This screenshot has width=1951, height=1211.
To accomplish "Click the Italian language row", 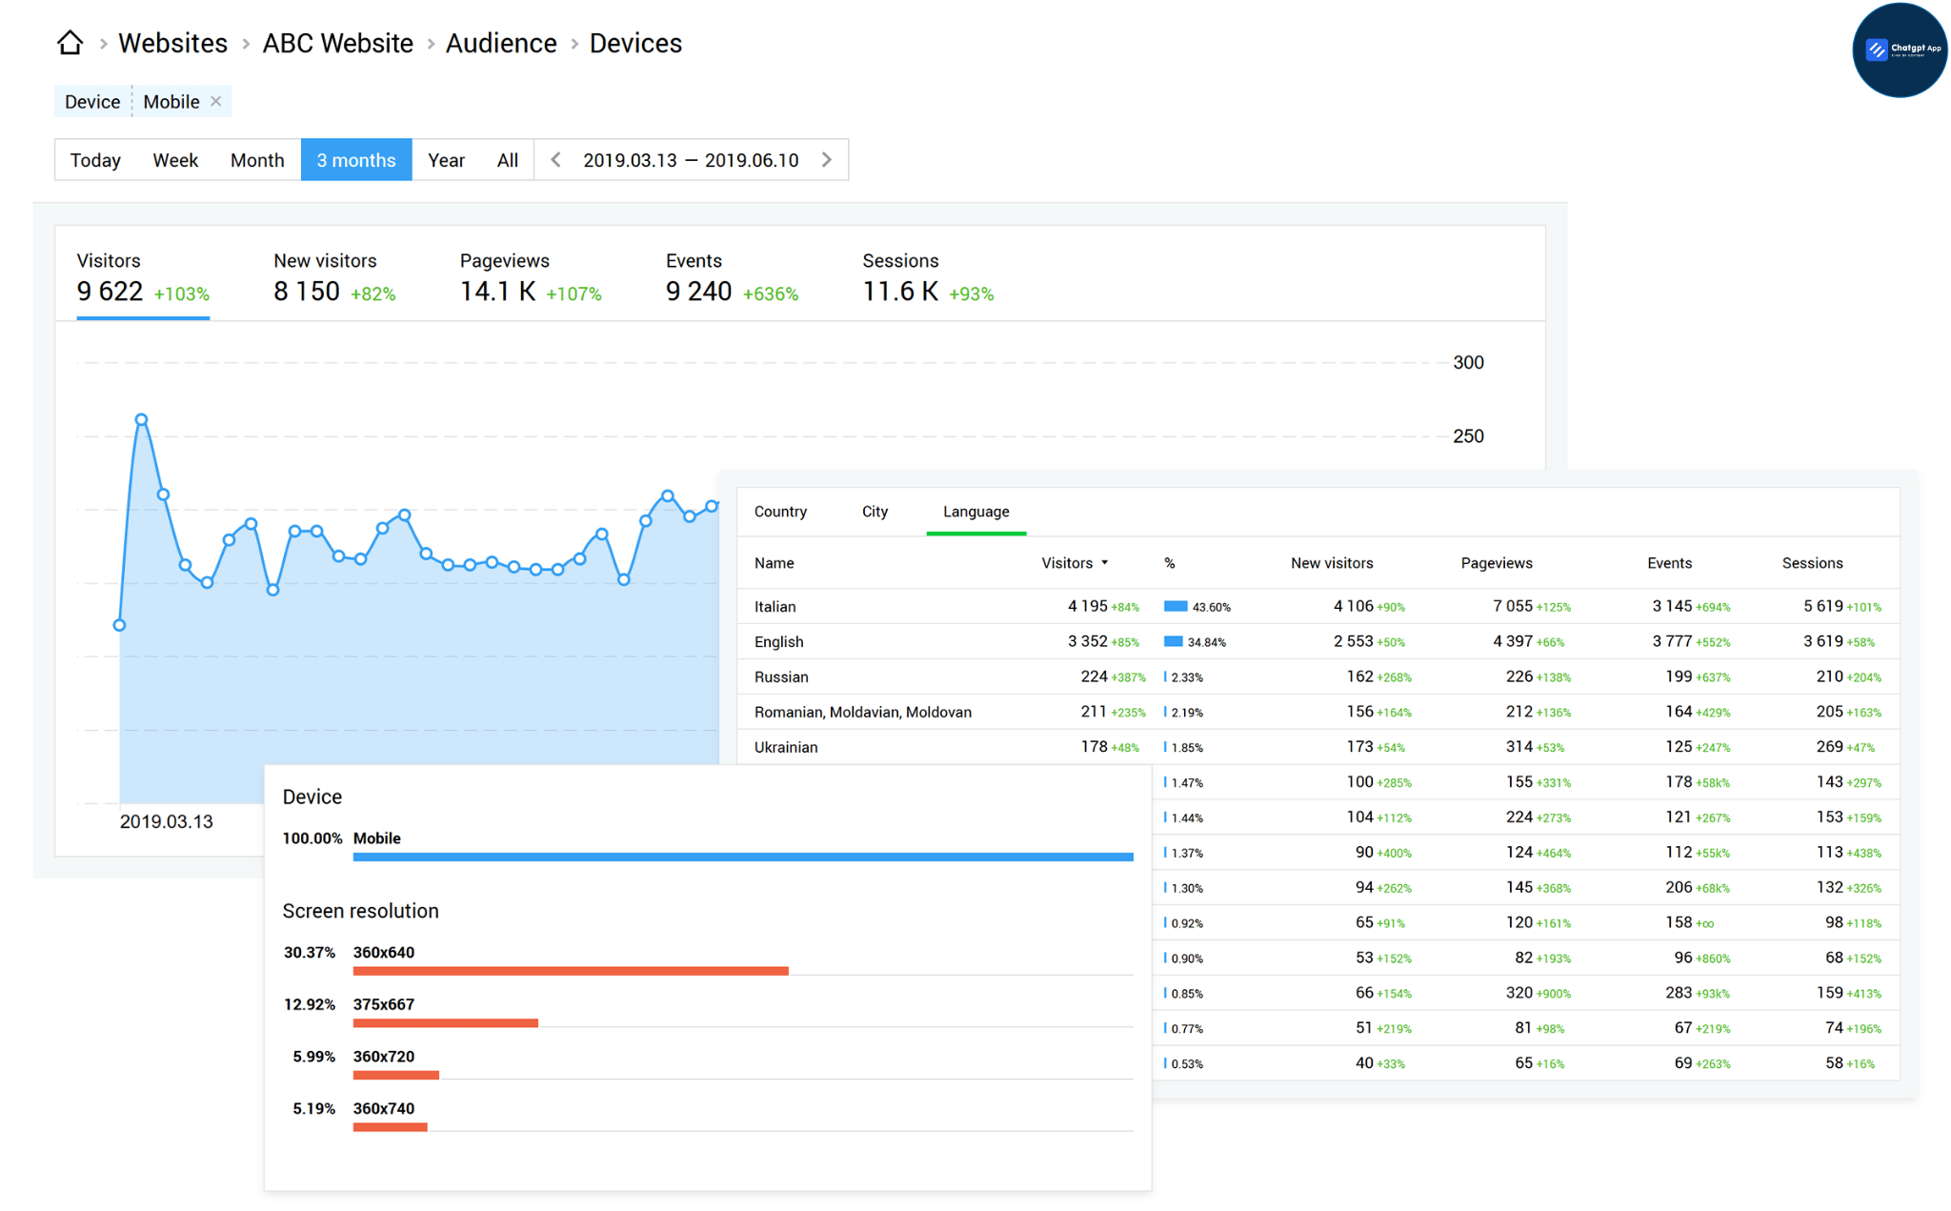I will coord(1318,606).
